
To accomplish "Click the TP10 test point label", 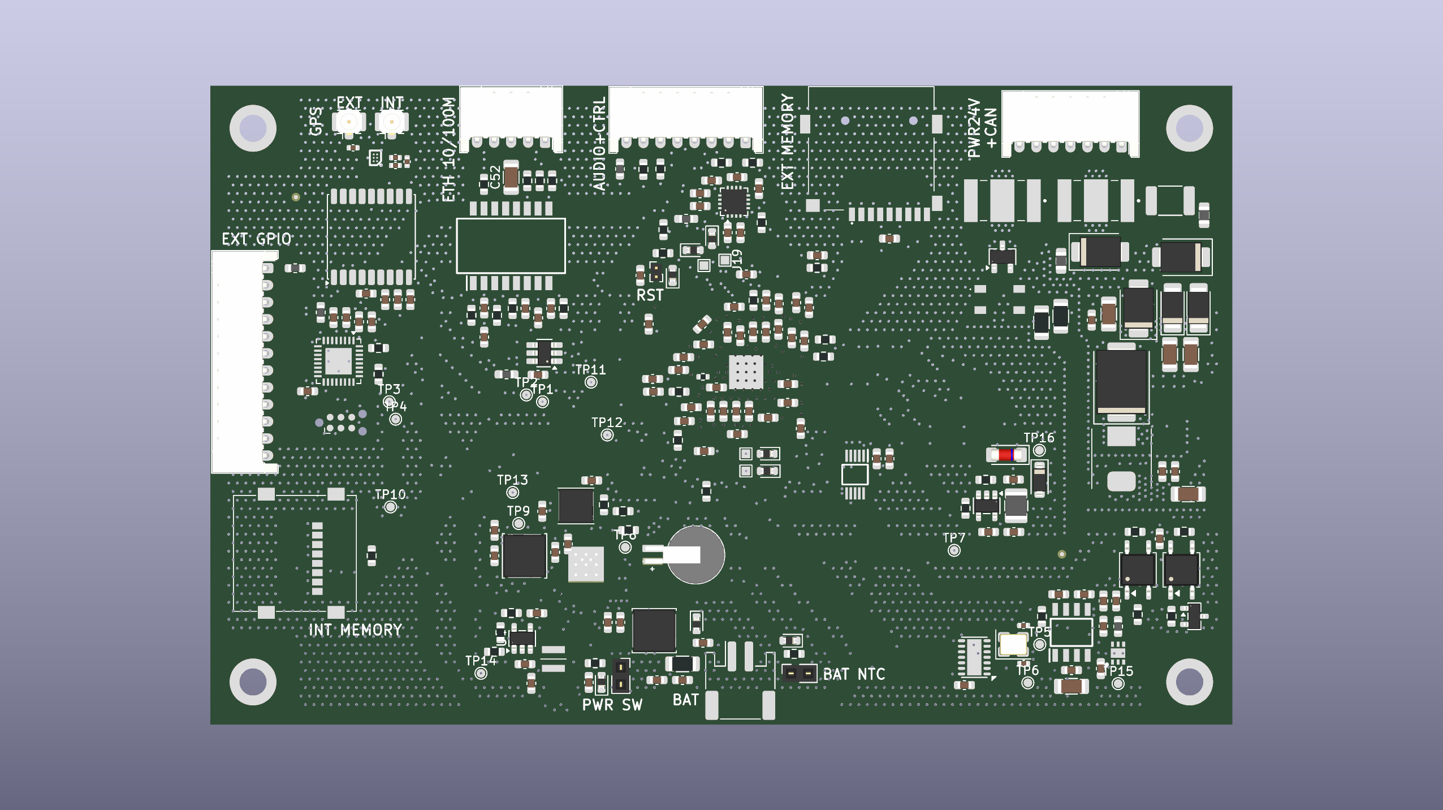I will point(390,494).
